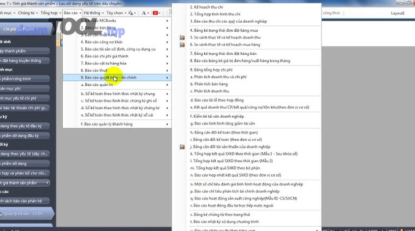
Task: Expand submenu a. Báo cáo quản trị
Action: [x=117, y=85]
